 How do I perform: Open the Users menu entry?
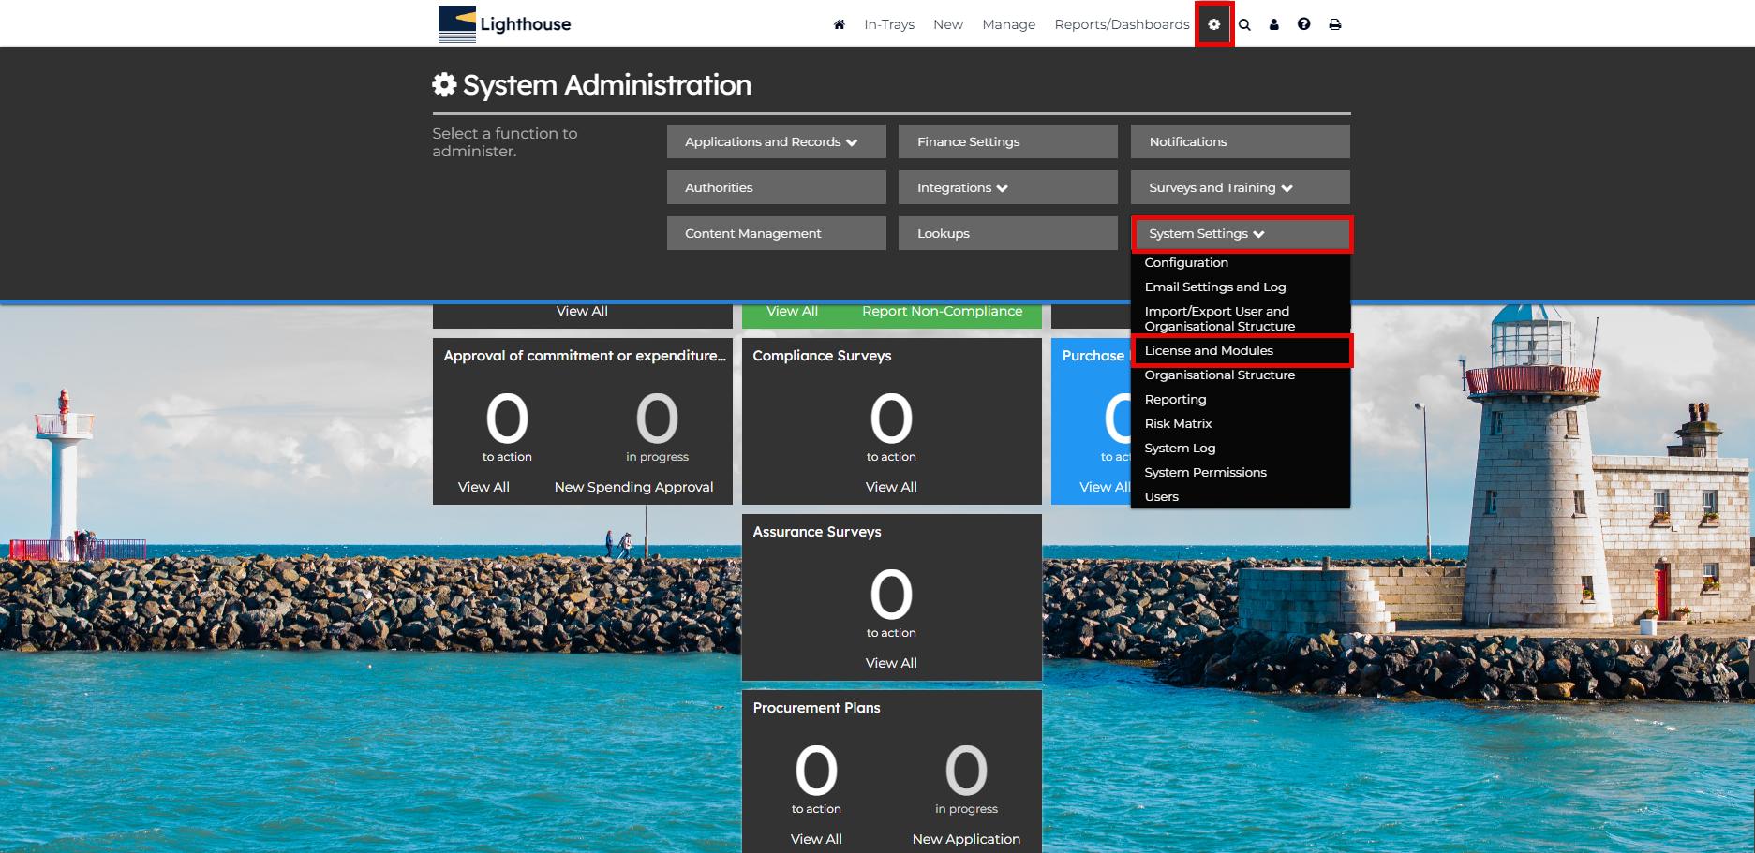coord(1161,496)
